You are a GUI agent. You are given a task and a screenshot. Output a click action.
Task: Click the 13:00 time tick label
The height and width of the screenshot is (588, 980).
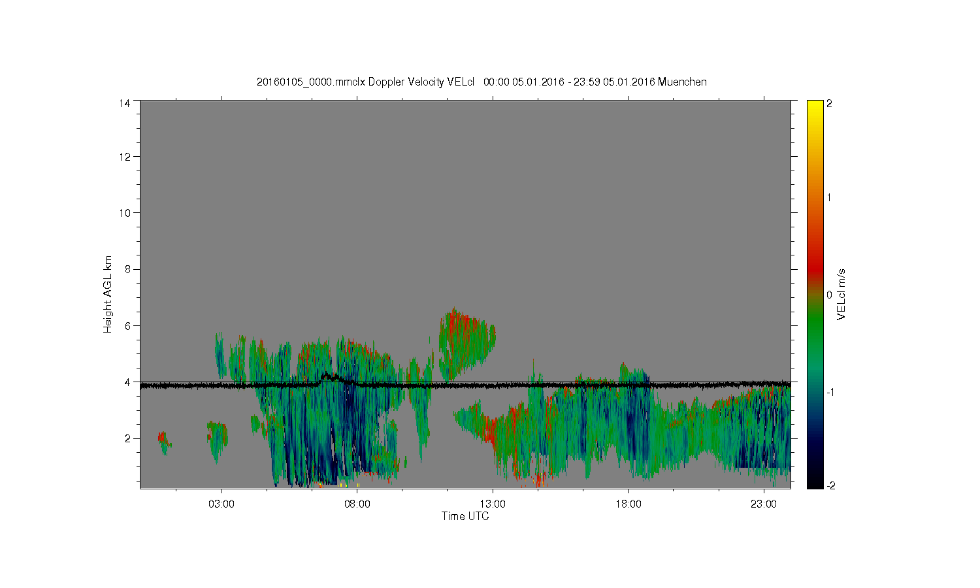pyautogui.click(x=493, y=504)
